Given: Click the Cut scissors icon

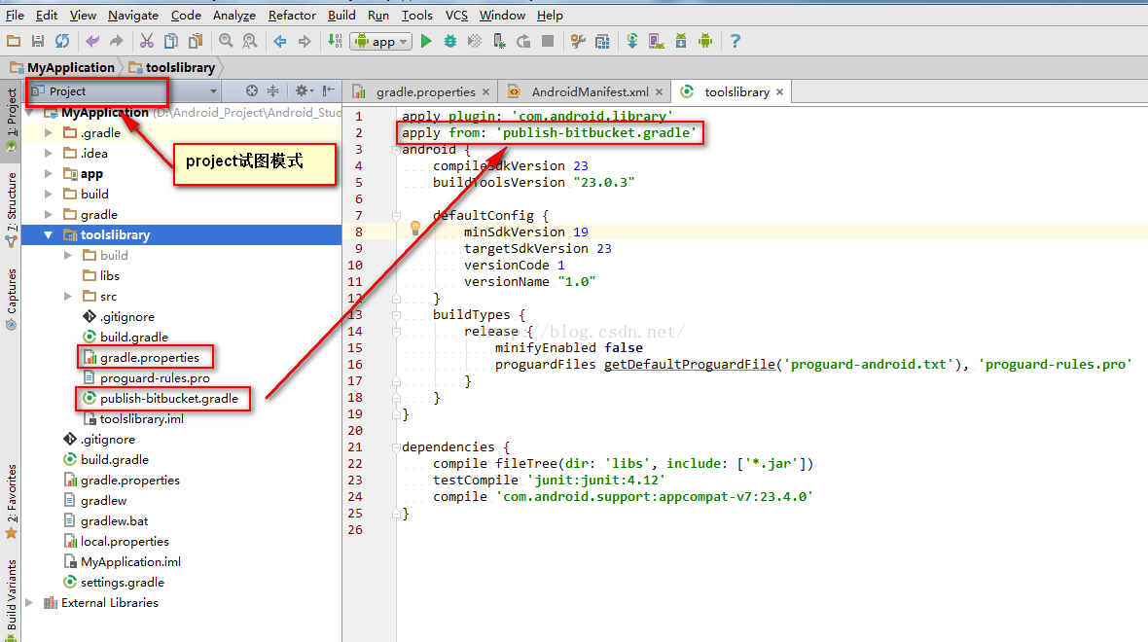Looking at the screenshot, I should (x=147, y=42).
